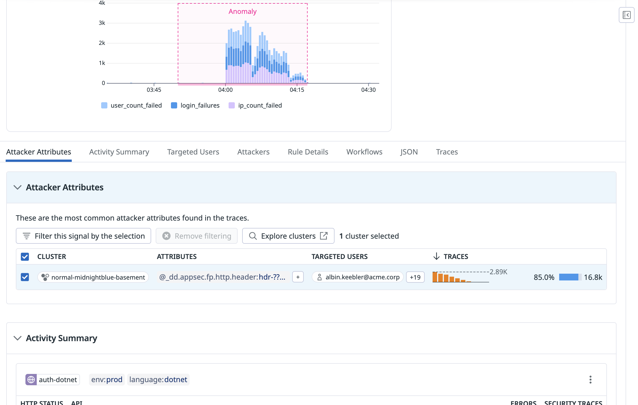Click the orange traces mini bar chart
638x405 pixels.
[452, 277]
